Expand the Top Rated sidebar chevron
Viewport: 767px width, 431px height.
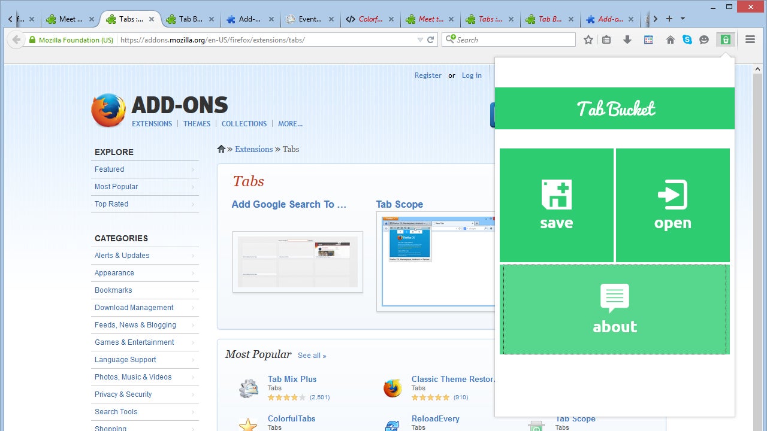coord(192,205)
